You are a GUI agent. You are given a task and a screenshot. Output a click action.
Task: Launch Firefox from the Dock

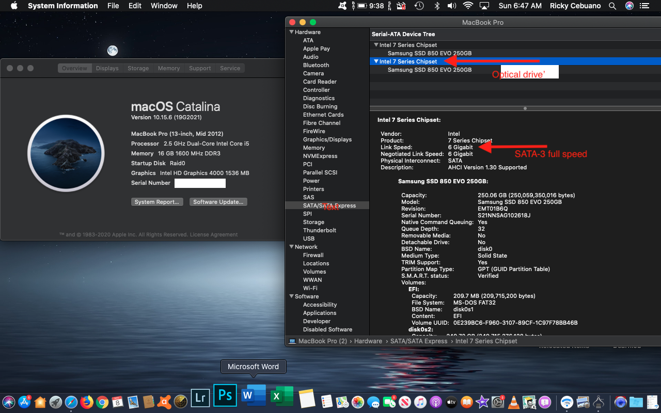tap(86, 402)
